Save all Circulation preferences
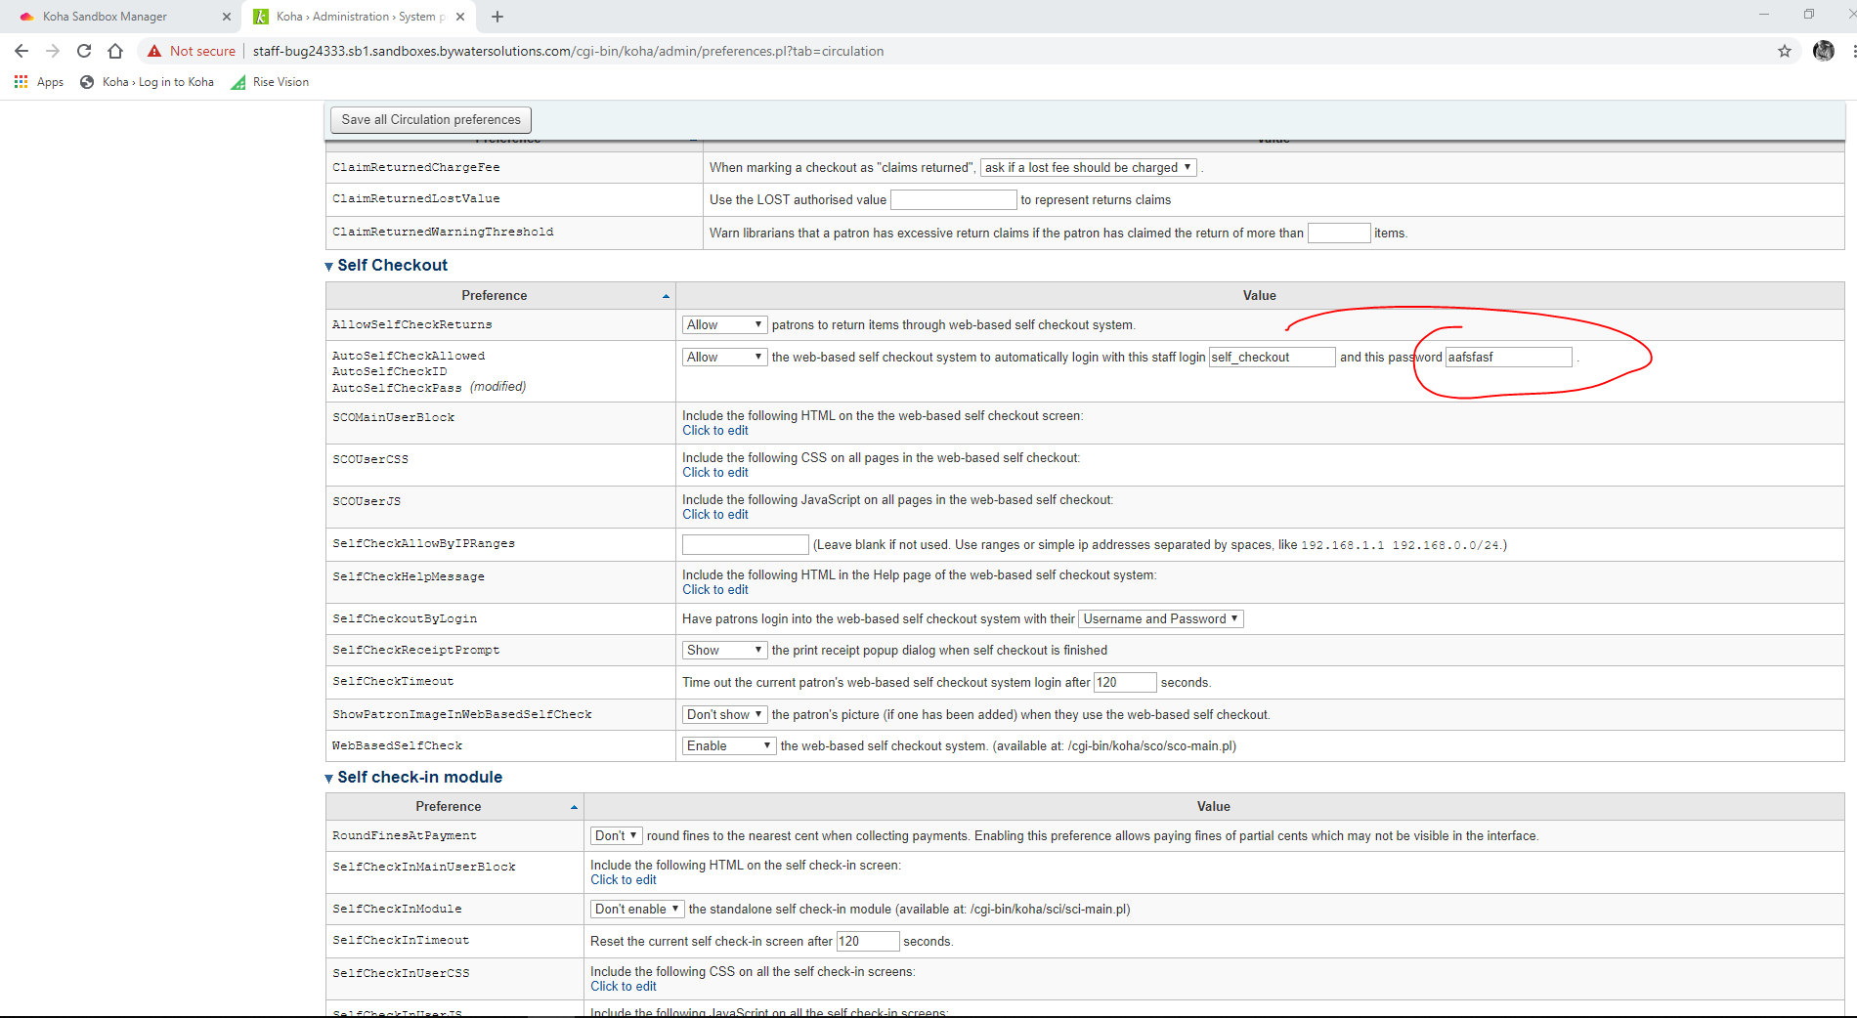 [431, 119]
